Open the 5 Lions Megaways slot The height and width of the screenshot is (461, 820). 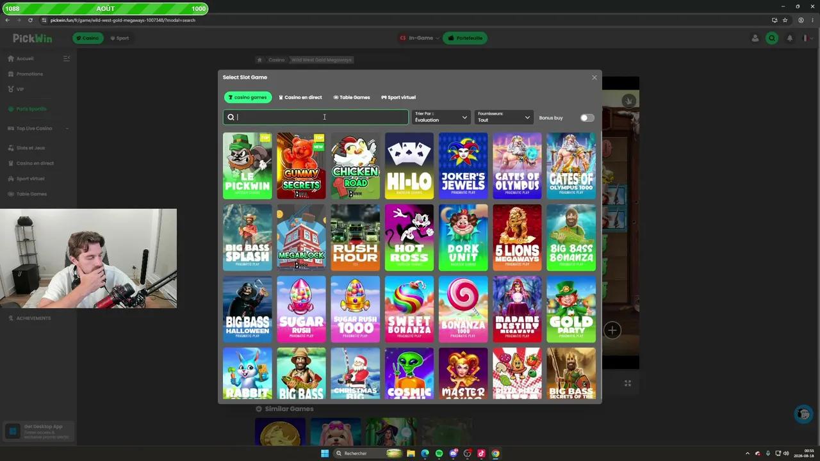click(517, 238)
